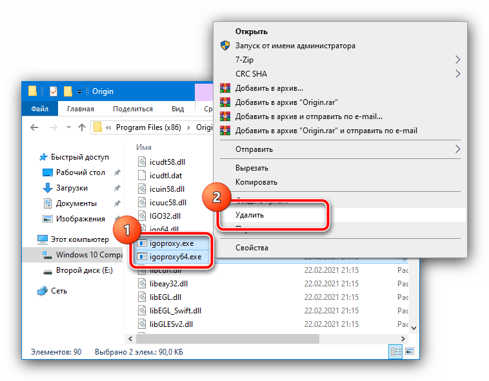Open the quick access toolbar dropdown
Screen dimensions: 489x381
pos(80,92)
